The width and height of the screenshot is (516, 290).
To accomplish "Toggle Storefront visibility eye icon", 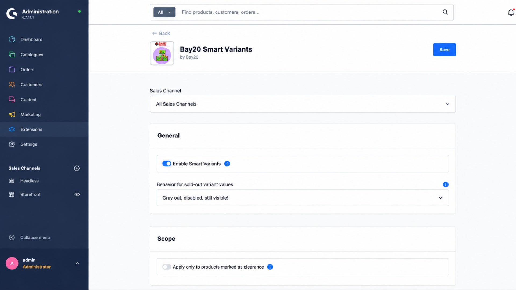I will [x=77, y=194].
